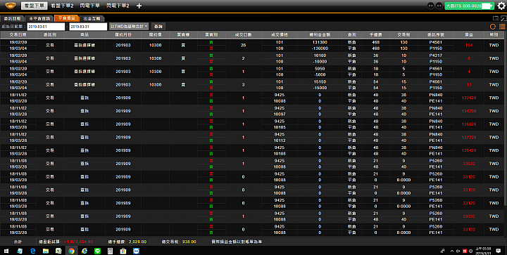This screenshot has height=255, width=507.
Task: Select profit value 104 in first row
Action: [469, 46]
